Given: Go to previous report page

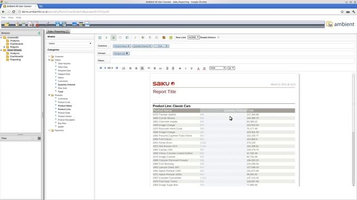Looking at the screenshot, I should tap(105, 68).
